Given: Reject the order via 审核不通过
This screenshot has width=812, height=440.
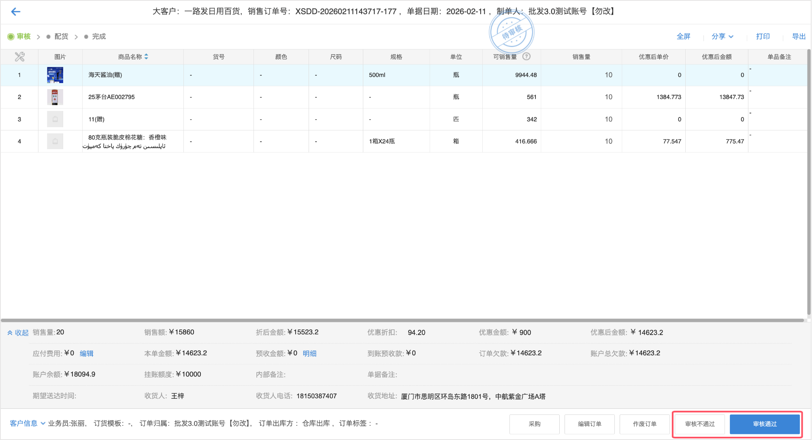Looking at the screenshot, I should pyautogui.click(x=699, y=424).
